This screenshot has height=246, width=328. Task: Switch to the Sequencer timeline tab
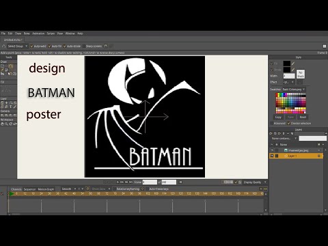point(29,189)
